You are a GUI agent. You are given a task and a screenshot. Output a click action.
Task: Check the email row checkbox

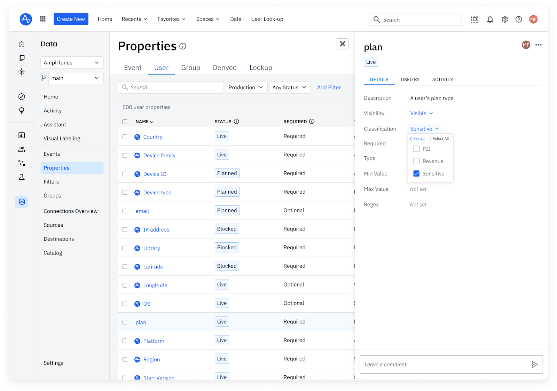[x=125, y=211]
